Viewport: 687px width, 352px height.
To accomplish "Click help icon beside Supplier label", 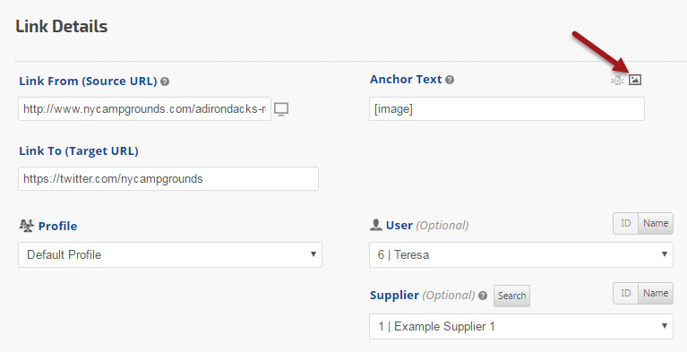I will (x=483, y=296).
